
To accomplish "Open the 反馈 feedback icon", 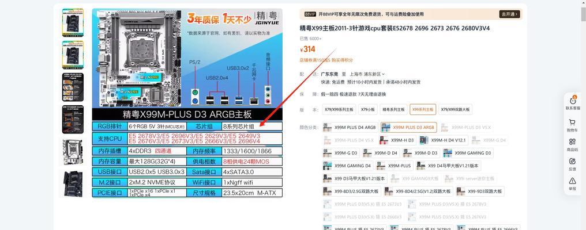I will 573,164.
